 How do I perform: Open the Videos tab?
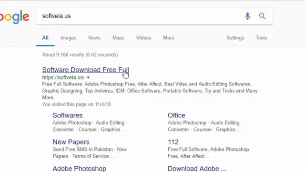(143, 38)
